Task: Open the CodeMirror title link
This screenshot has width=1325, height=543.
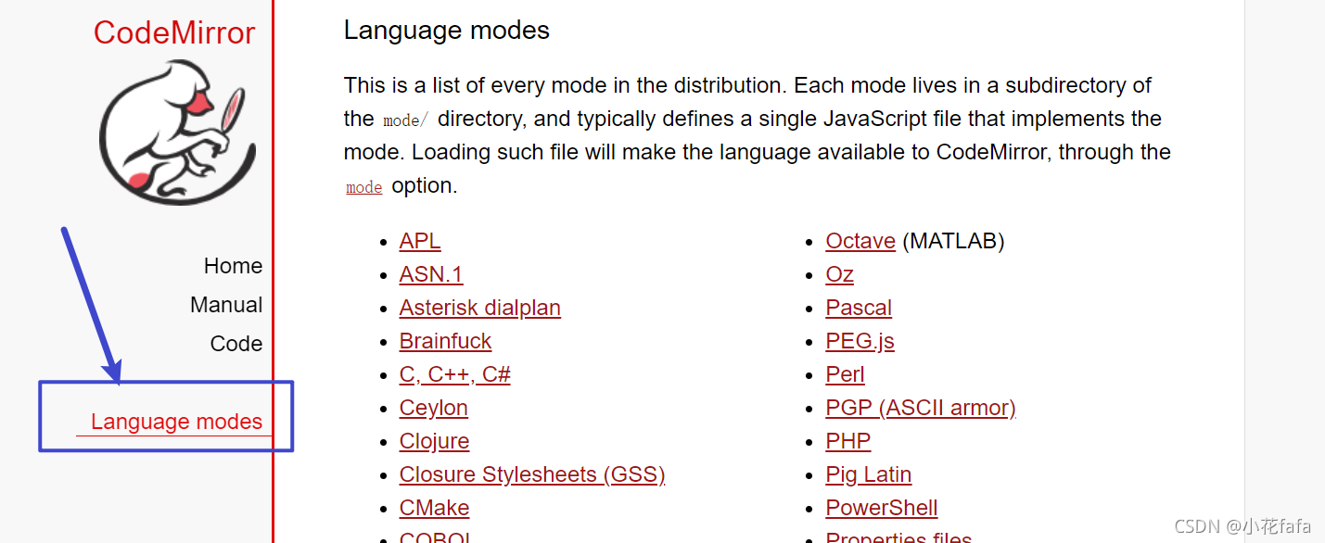Action: 174,32
